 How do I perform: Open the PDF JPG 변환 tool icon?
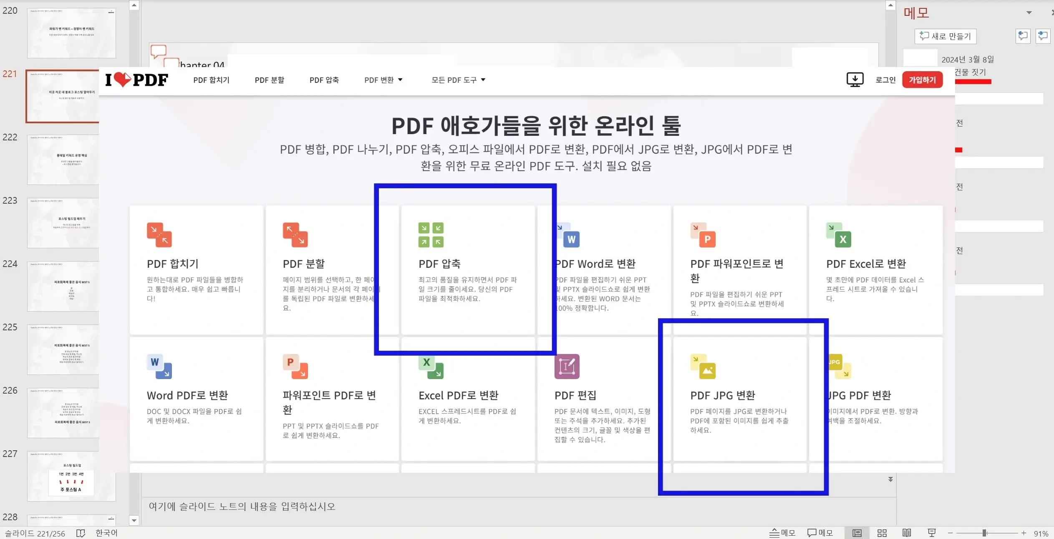pos(703,367)
